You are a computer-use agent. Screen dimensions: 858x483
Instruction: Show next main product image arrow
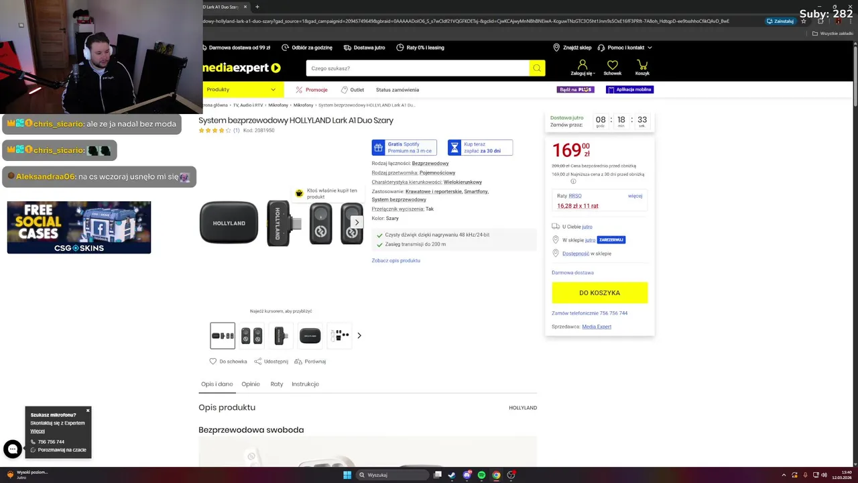click(357, 222)
